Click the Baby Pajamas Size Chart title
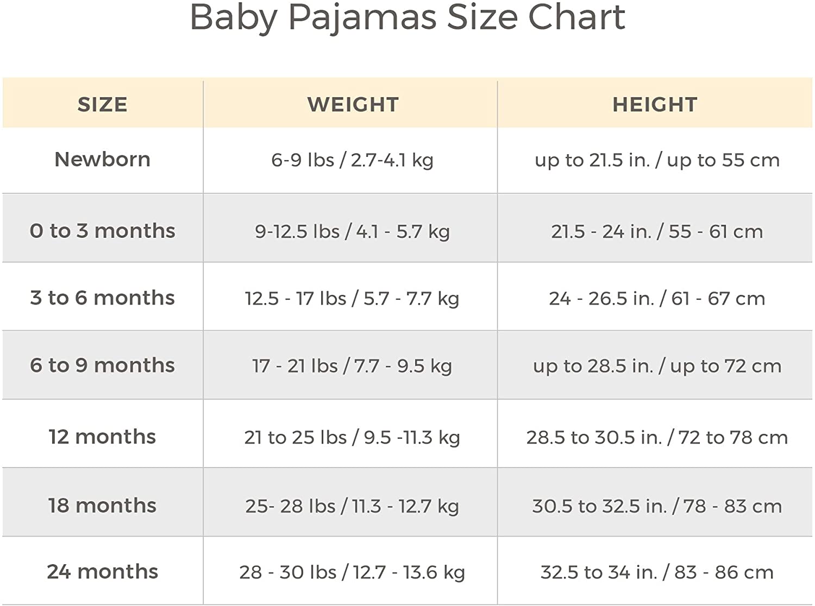Screen dimensions: 815x606 click(407, 17)
